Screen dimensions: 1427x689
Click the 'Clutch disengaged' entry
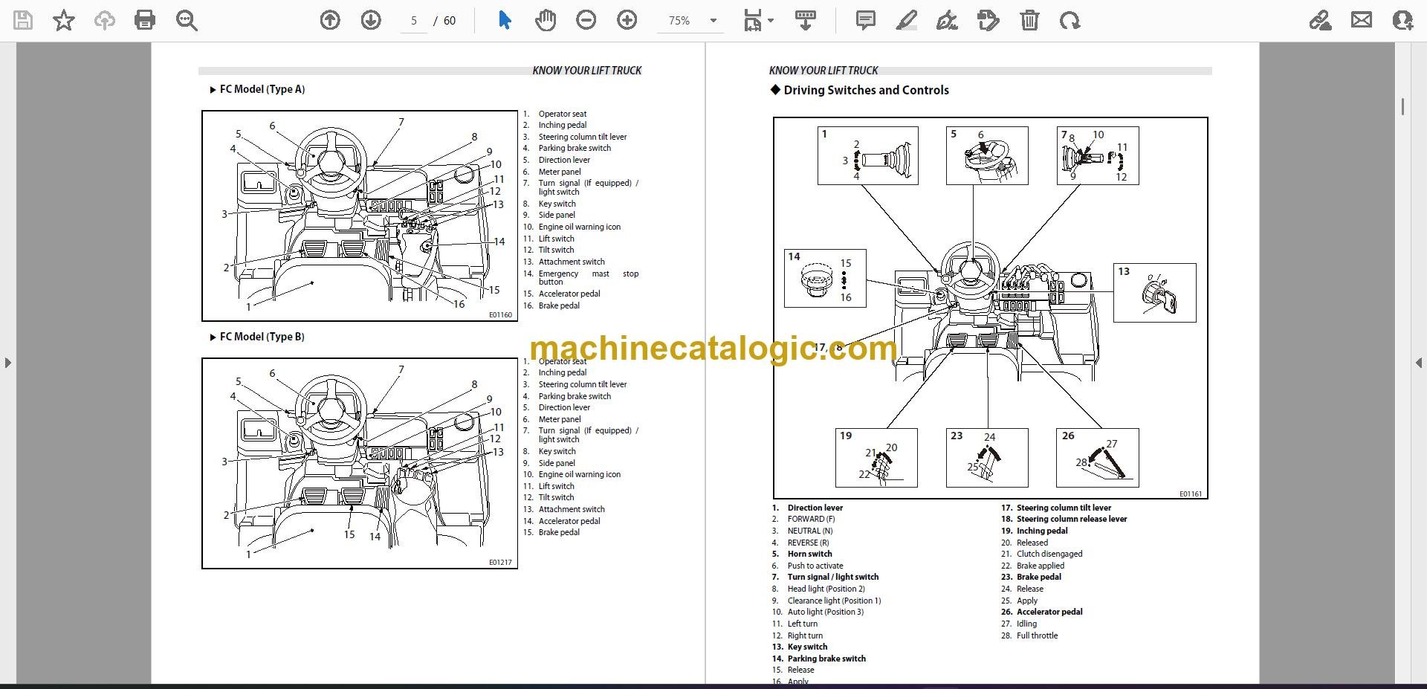[1049, 554]
